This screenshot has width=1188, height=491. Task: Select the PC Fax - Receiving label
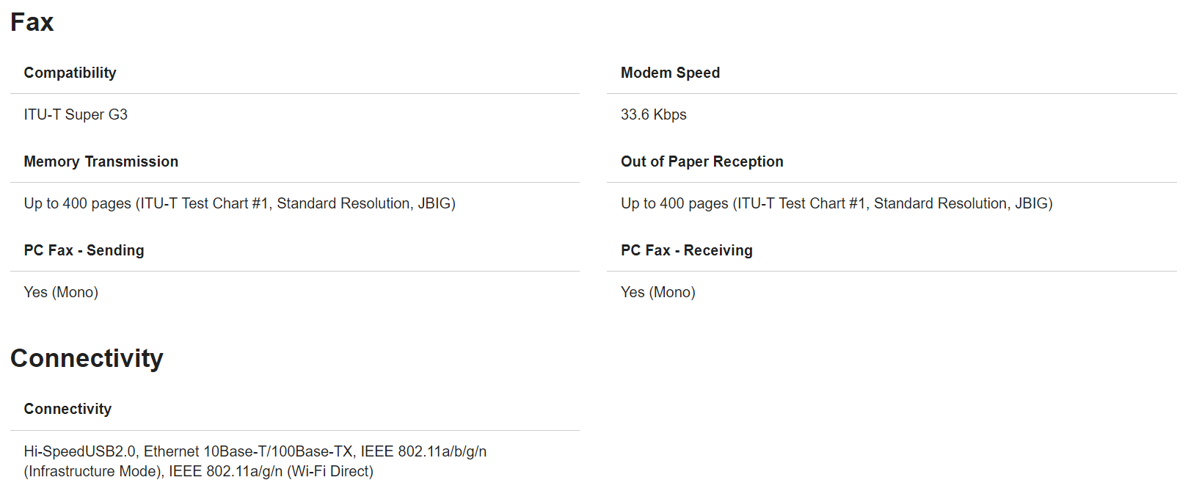[x=686, y=250]
